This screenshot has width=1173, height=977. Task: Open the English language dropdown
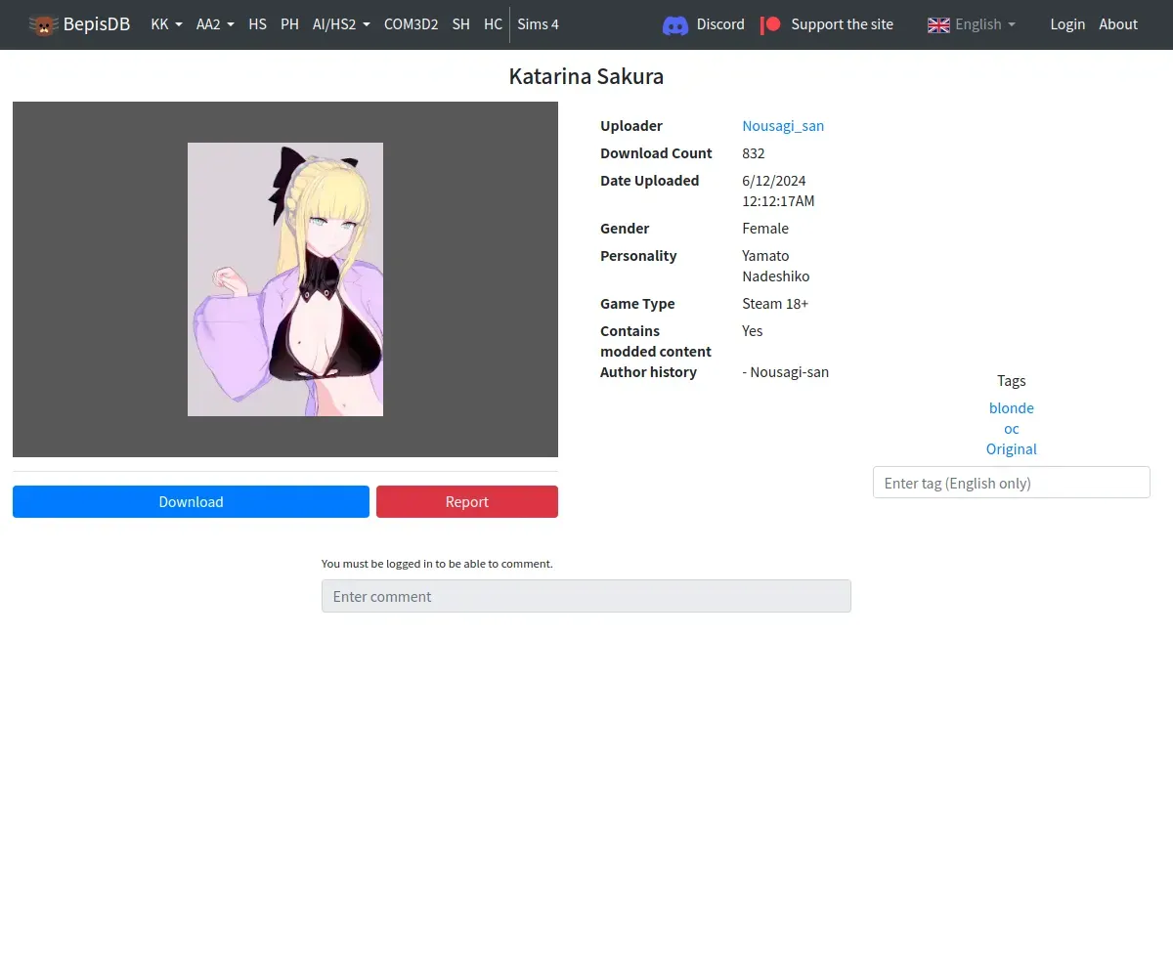pos(972,24)
